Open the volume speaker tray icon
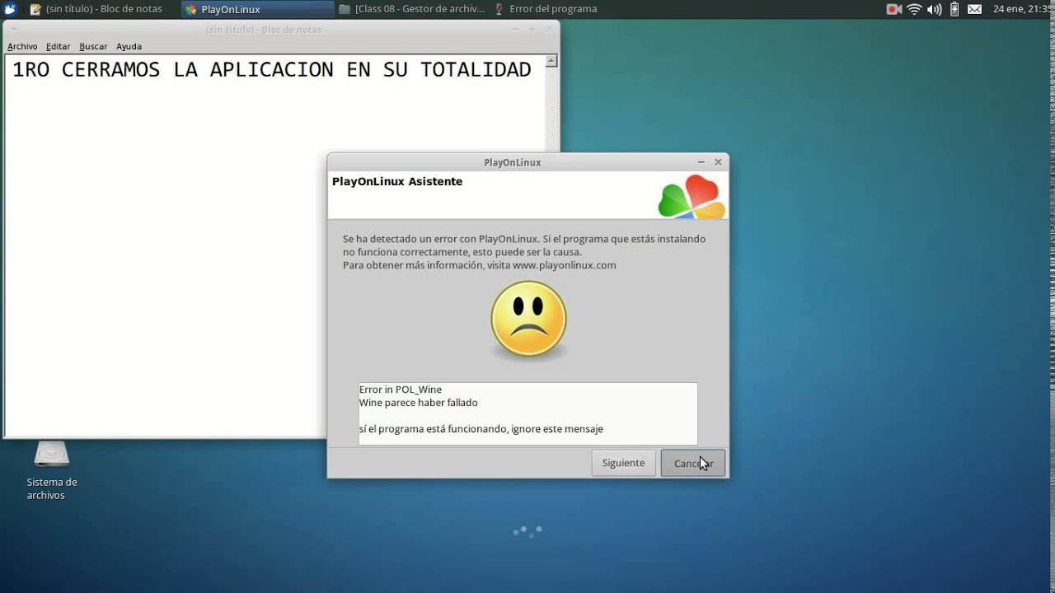 point(934,9)
